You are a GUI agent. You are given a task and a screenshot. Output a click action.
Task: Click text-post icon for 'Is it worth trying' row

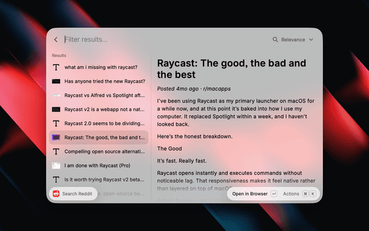(56, 180)
